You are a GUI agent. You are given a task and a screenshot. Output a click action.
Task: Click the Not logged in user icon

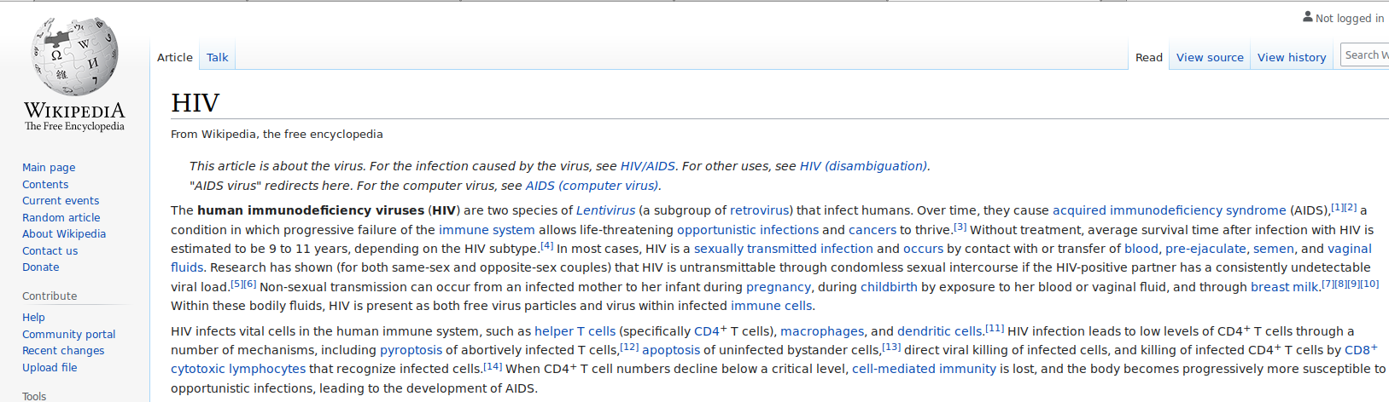click(1308, 17)
